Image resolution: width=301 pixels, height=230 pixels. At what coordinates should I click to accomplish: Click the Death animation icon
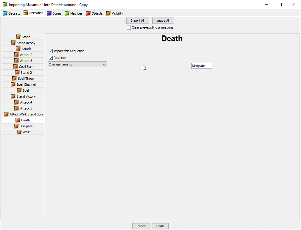18,120
